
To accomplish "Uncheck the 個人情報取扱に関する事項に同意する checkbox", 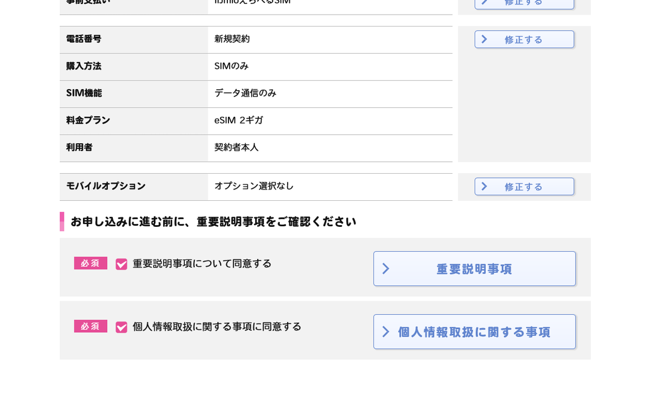I will (x=121, y=327).
